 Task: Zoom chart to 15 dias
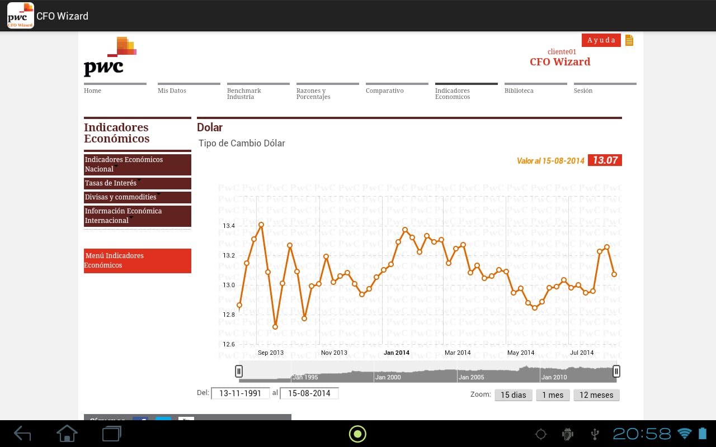pyautogui.click(x=514, y=395)
